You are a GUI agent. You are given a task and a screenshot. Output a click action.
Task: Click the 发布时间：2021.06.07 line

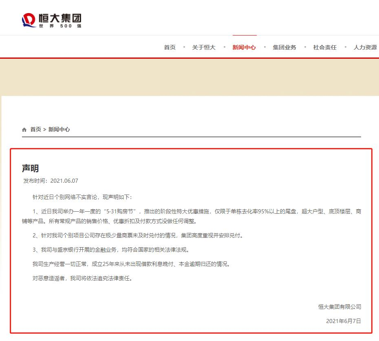coord(51,181)
